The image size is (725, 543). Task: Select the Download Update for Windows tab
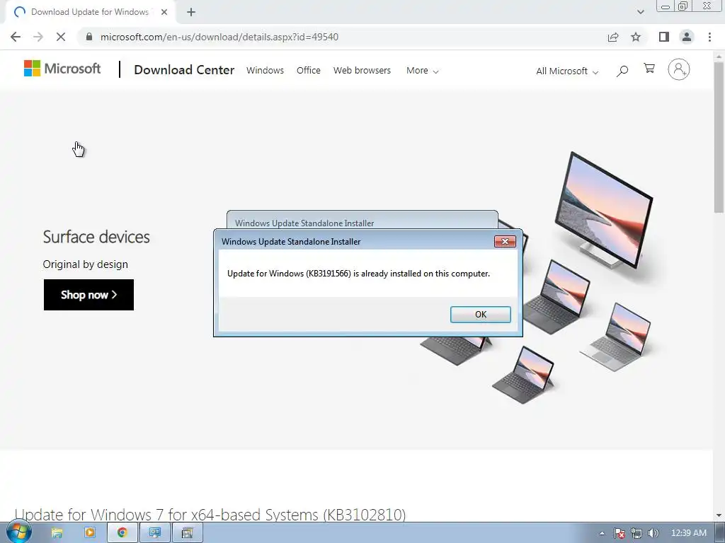(x=90, y=12)
